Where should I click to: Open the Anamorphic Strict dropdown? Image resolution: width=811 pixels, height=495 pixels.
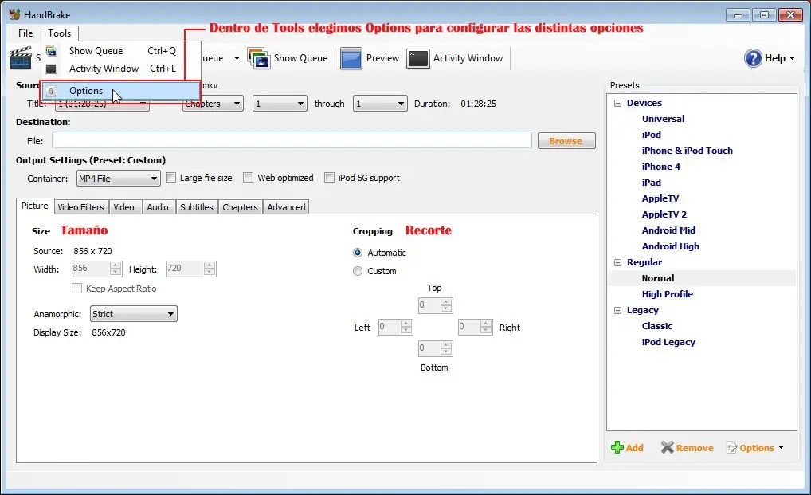(134, 314)
